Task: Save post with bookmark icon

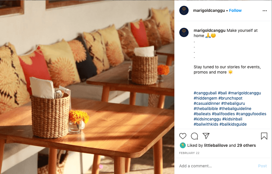Action: [x=264, y=136]
